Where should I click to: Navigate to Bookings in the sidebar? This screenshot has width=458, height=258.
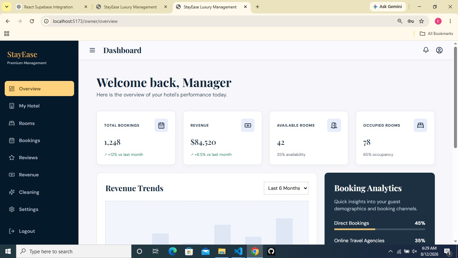pos(39,140)
